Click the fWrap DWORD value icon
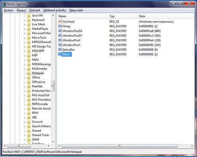This screenshot has width=197, height=157. (x=60, y=26)
